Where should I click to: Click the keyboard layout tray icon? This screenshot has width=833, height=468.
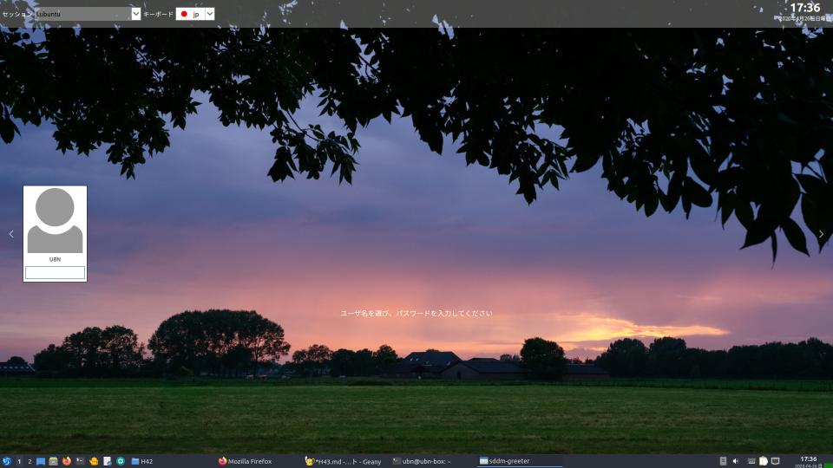pyautogui.click(x=751, y=461)
